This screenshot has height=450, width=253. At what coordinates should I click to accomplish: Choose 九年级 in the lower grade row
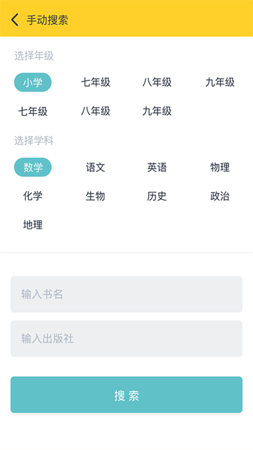click(157, 111)
